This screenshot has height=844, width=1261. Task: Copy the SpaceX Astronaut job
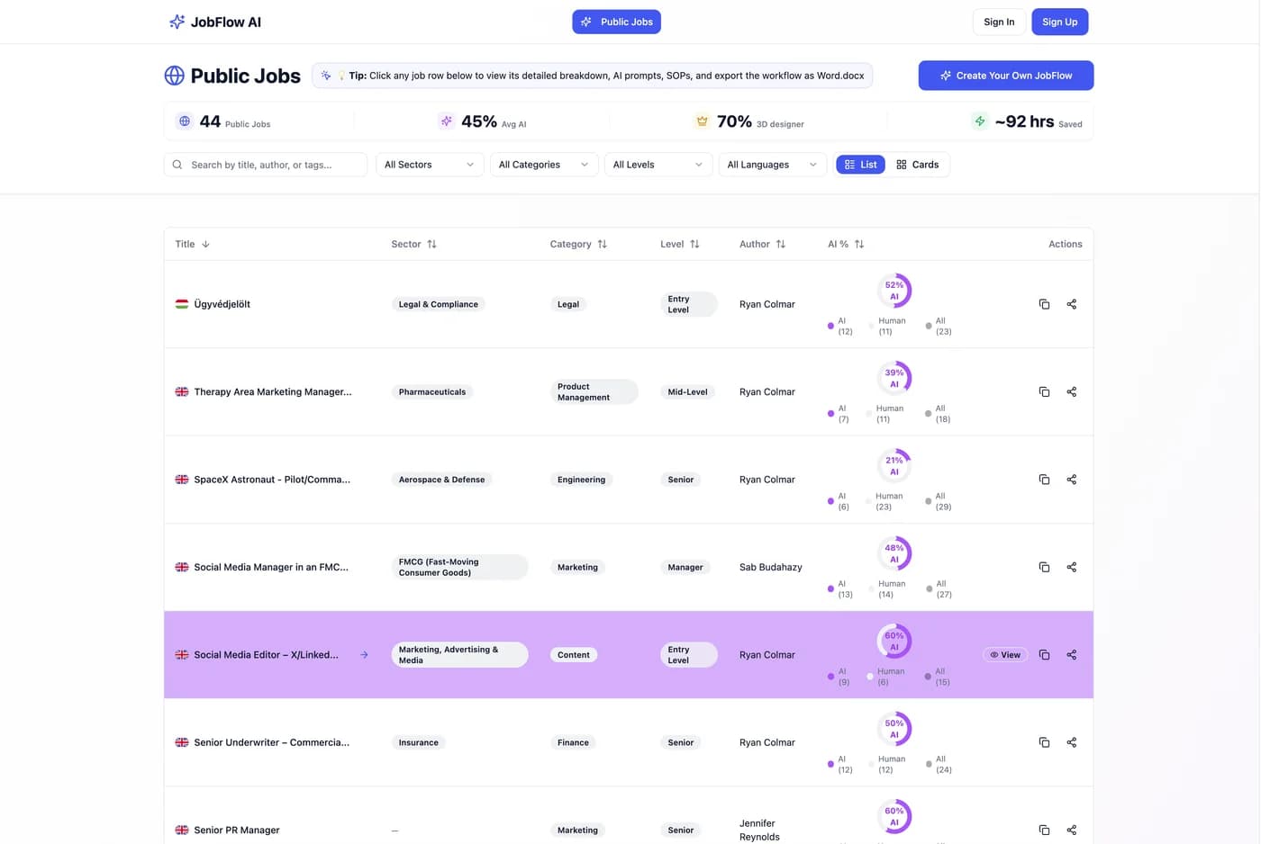pyautogui.click(x=1044, y=480)
